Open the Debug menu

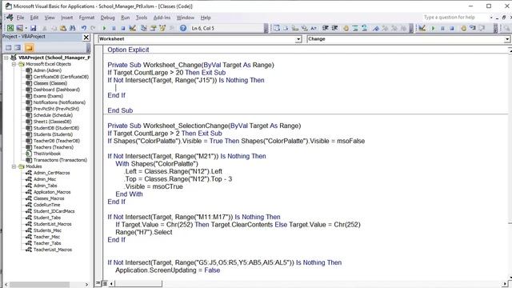point(107,18)
